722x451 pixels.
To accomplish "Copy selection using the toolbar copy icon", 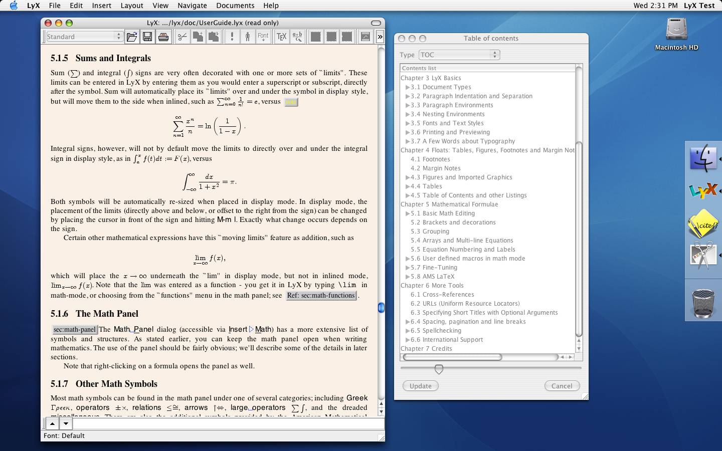I will (x=198, y=37).
